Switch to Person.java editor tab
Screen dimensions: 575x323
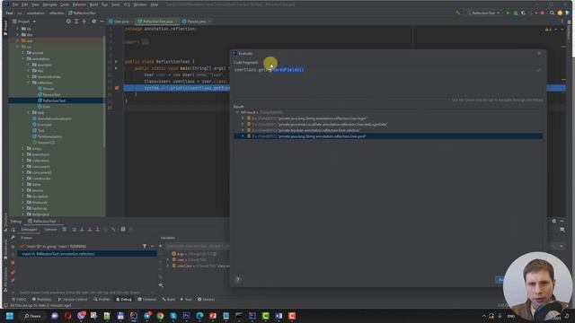click(196, 22)
